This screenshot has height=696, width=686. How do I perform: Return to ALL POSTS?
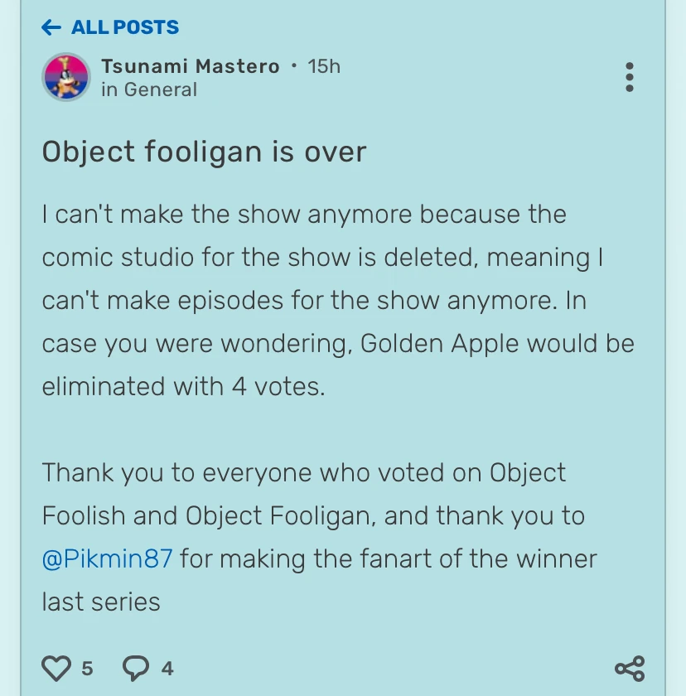pyautogui.click(x=124, y=27)
